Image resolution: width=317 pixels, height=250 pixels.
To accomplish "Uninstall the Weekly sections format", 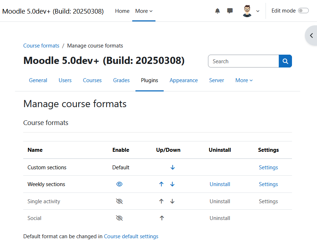I will click(220, 184).
